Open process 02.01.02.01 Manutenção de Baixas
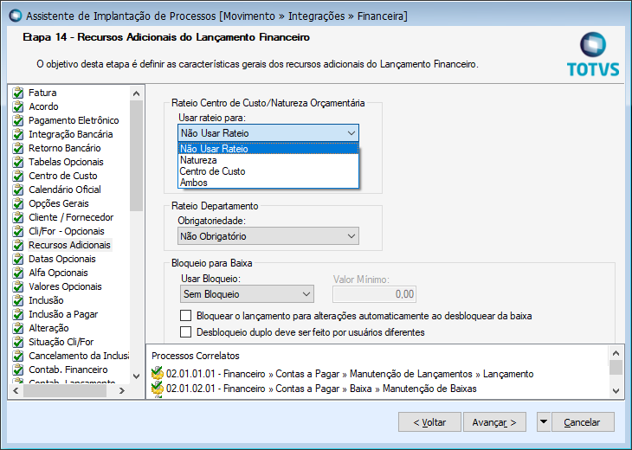The width and height of the screenshot is (632, 450). click(x=321, y=389)
